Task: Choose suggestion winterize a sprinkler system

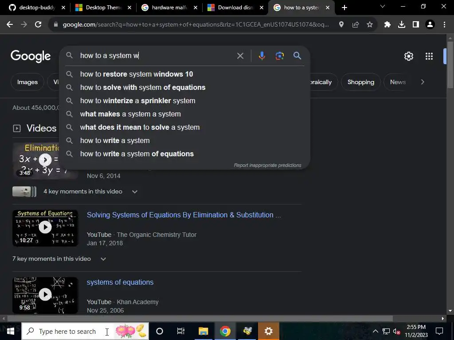Action: pos(185,100)
